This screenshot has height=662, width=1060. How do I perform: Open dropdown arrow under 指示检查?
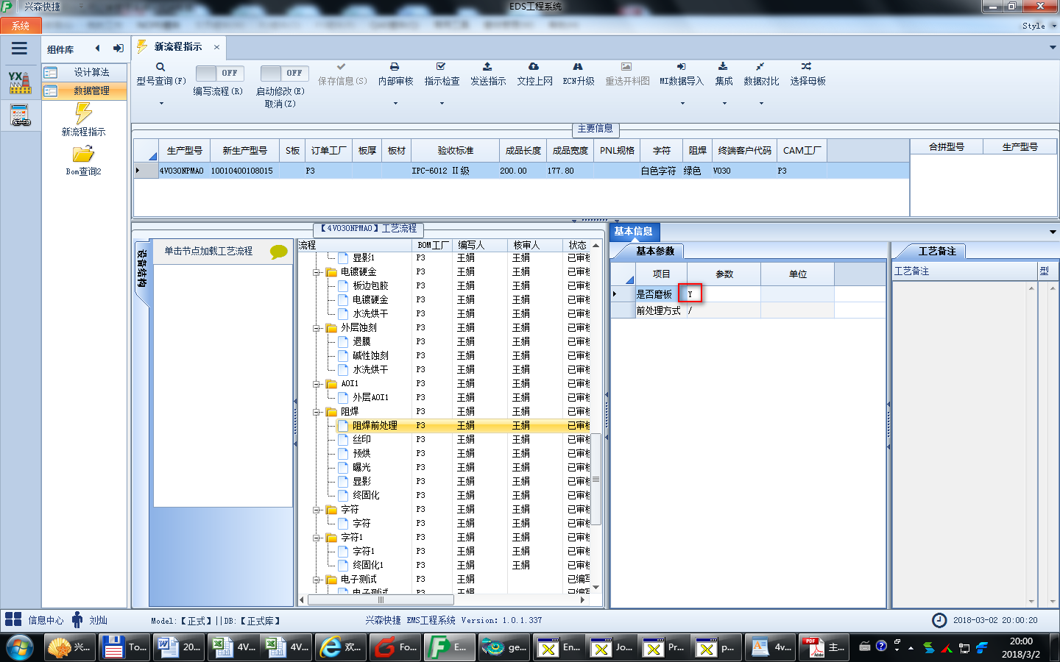442,103
